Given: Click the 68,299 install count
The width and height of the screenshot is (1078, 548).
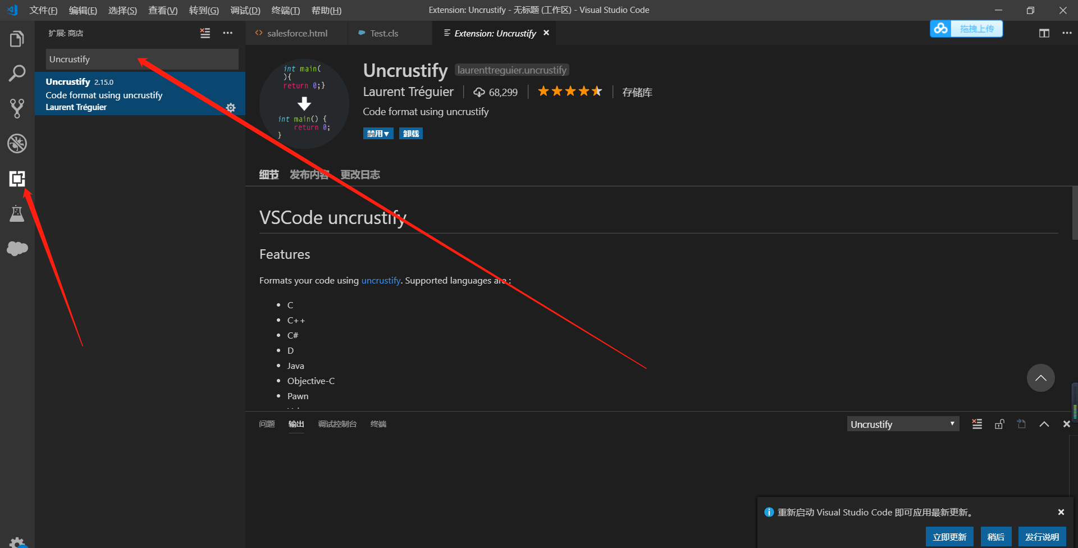Looking at the screenshot, I should pyautogui.click(x=495, y=92).
